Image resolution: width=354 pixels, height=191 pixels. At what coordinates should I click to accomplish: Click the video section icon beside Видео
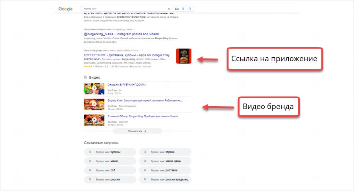(x=86, y=77)
